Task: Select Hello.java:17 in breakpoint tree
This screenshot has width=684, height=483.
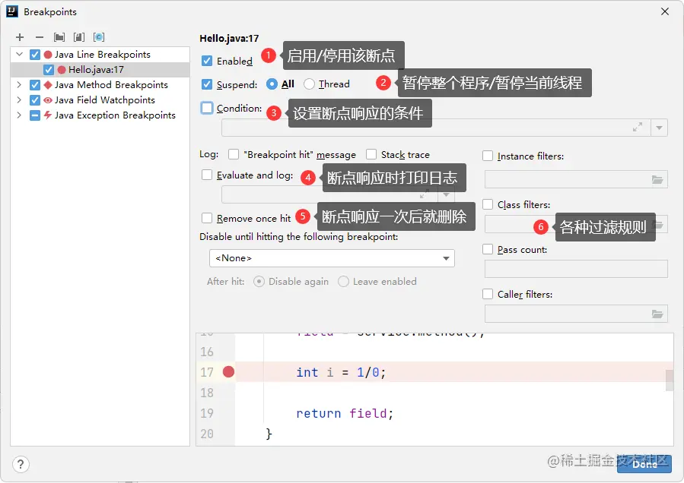Action: tap(100, 70)
